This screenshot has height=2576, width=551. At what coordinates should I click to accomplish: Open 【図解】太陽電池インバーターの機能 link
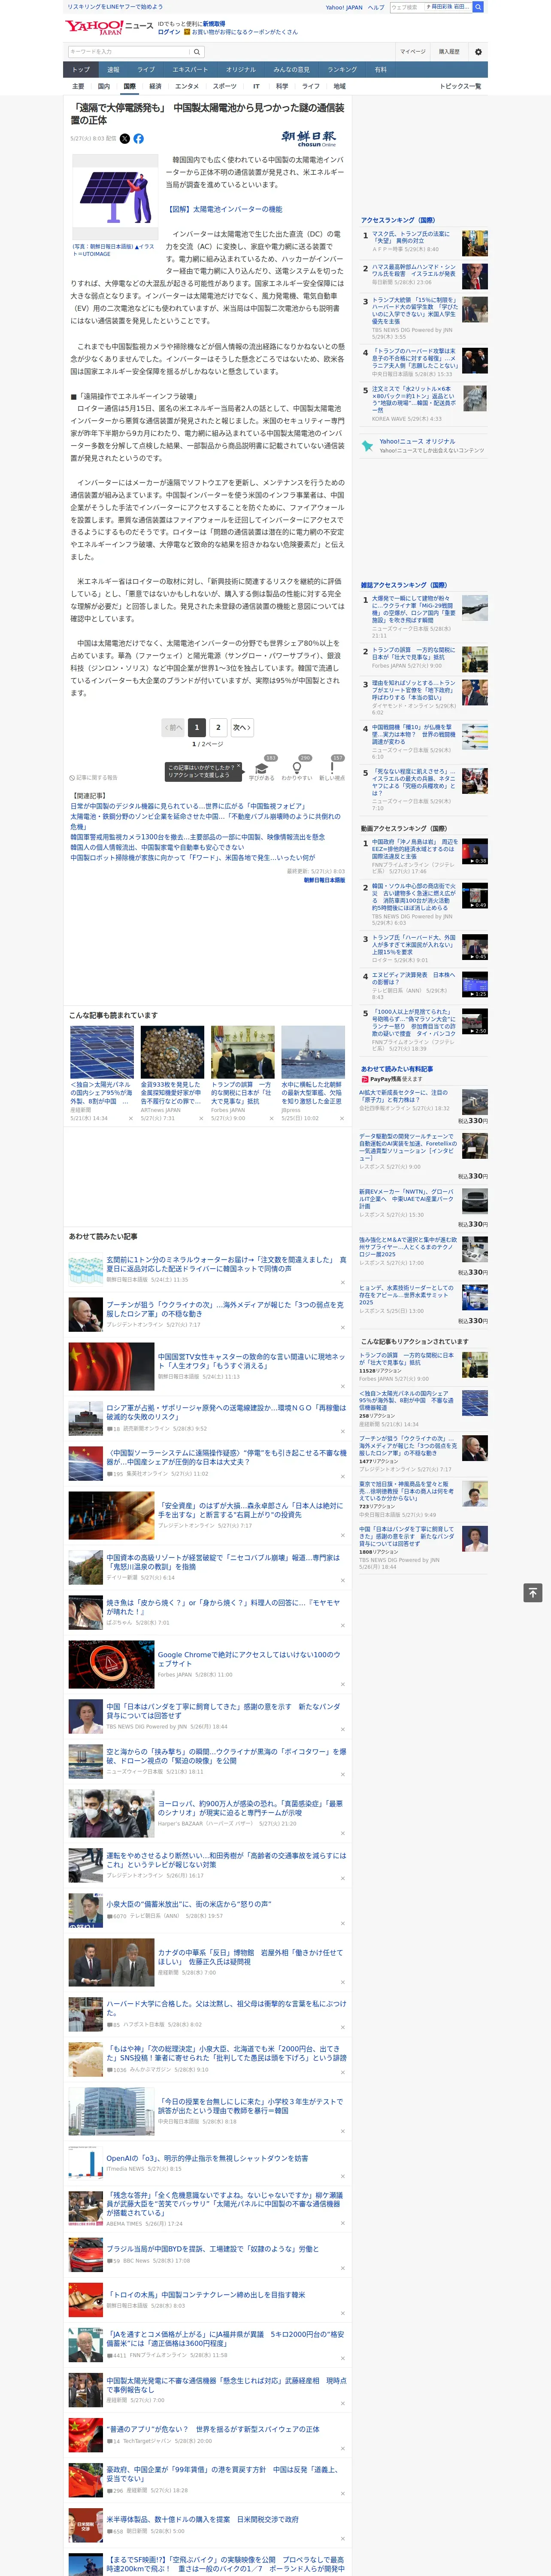(x=225, y=209)
